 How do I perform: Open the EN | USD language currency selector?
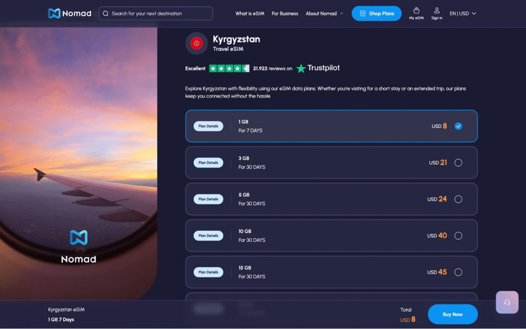pos(463,13)
